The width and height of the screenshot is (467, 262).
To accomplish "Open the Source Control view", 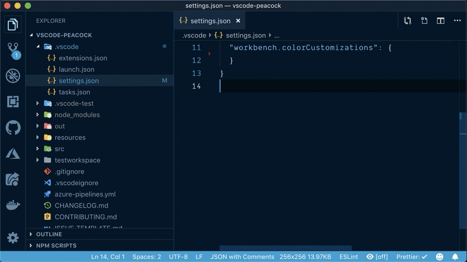I will click(13, 51).
